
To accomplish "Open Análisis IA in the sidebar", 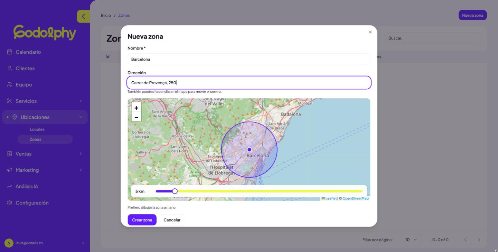I will tap(27, 186).
